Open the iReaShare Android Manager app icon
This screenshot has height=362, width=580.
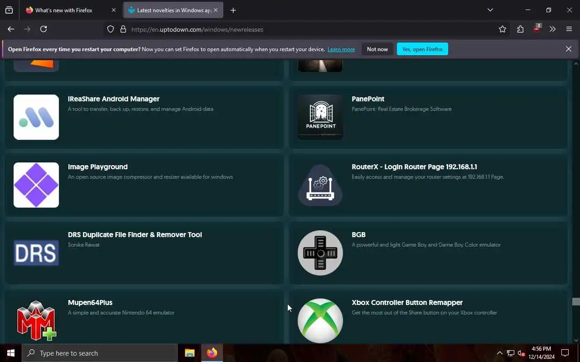36,117
